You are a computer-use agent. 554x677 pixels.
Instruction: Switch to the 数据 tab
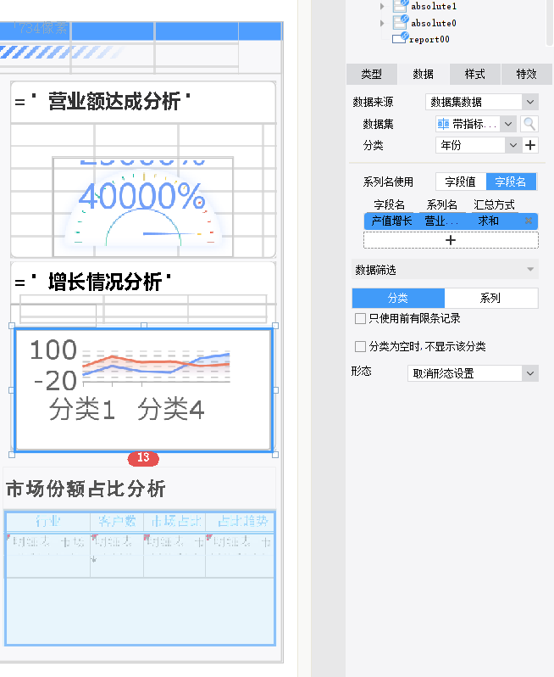[x=423, y=75]
